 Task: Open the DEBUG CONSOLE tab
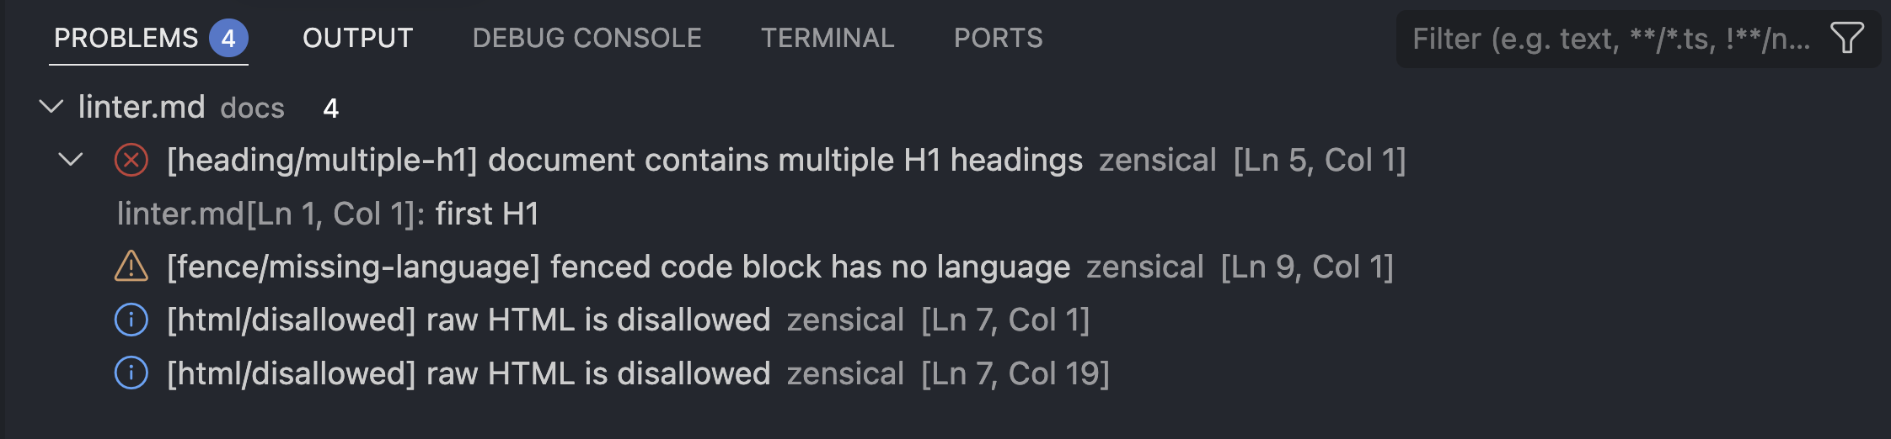tap(587, 38)
